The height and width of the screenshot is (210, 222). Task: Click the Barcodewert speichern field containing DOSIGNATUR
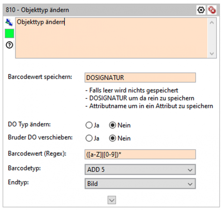pos(140,77)
